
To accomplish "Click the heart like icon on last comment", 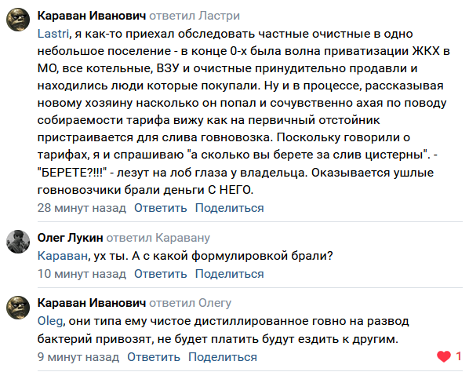I will point(444,356).
